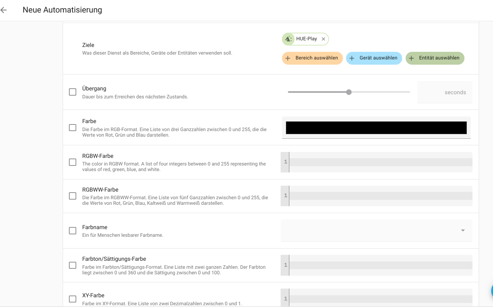Toggle the Farbname checkbox
Screen dimensions: 493x307
pyautogui.click(x=73, y=231)
